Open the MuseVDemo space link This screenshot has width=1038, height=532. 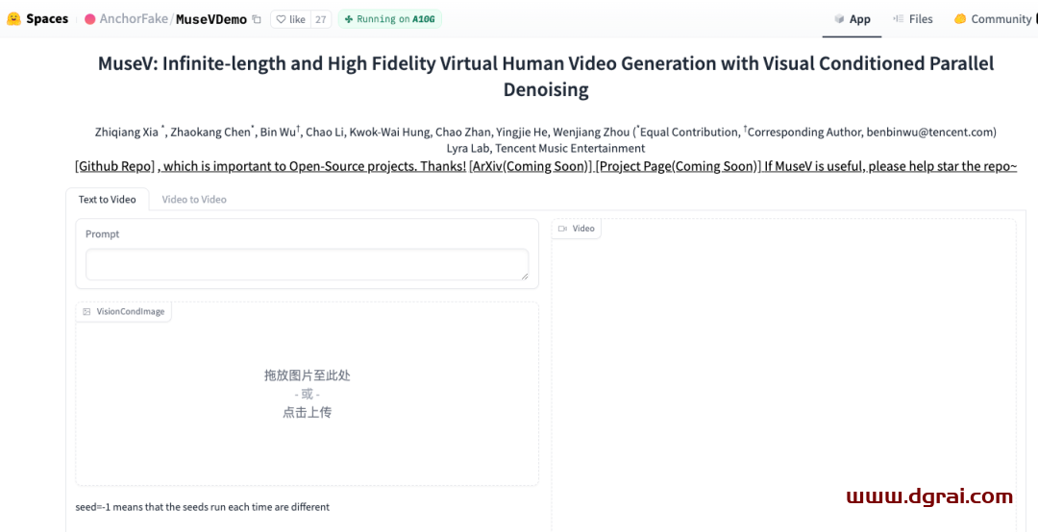[211, 19]
